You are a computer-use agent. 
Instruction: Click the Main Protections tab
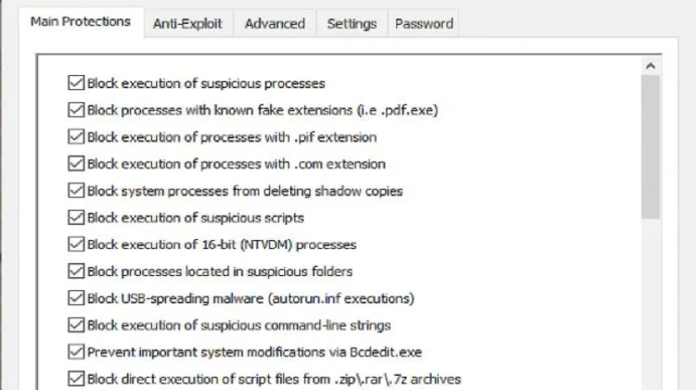tap(81, 21)
